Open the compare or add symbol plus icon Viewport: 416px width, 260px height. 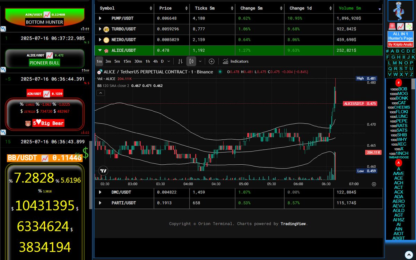point(211,61)
